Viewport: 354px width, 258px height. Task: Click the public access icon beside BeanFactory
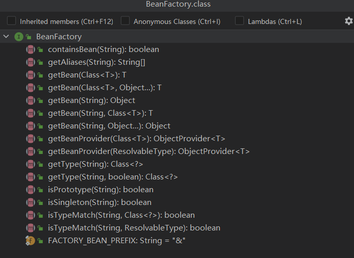(29, 37)
